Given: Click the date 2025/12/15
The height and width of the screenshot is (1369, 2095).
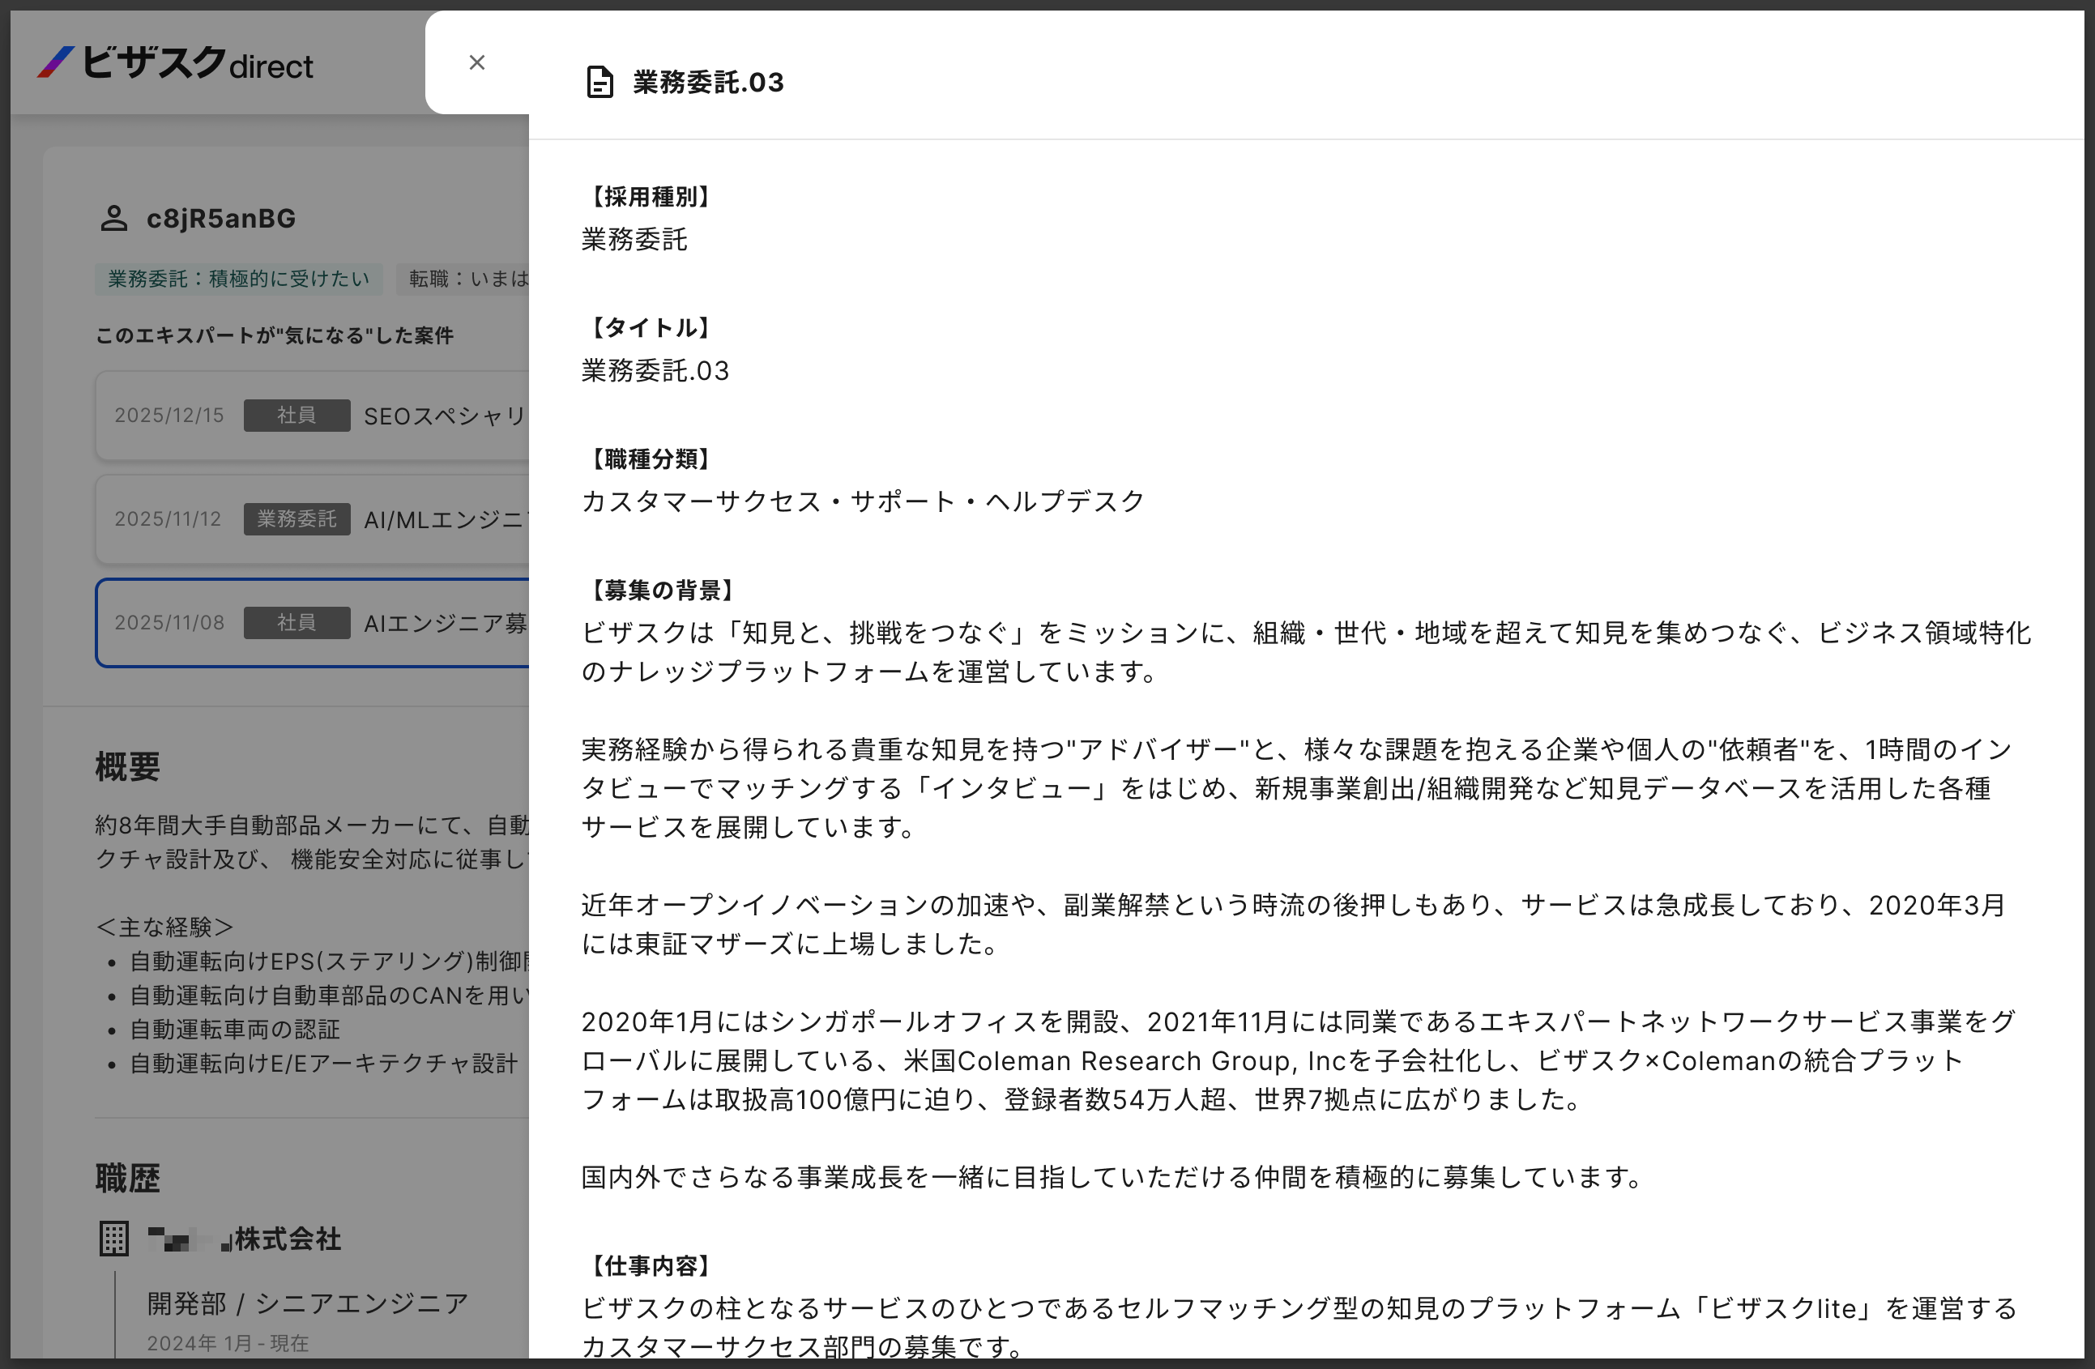Looking at the screenshot, I should pyautogui.click(x=169, y=416).
